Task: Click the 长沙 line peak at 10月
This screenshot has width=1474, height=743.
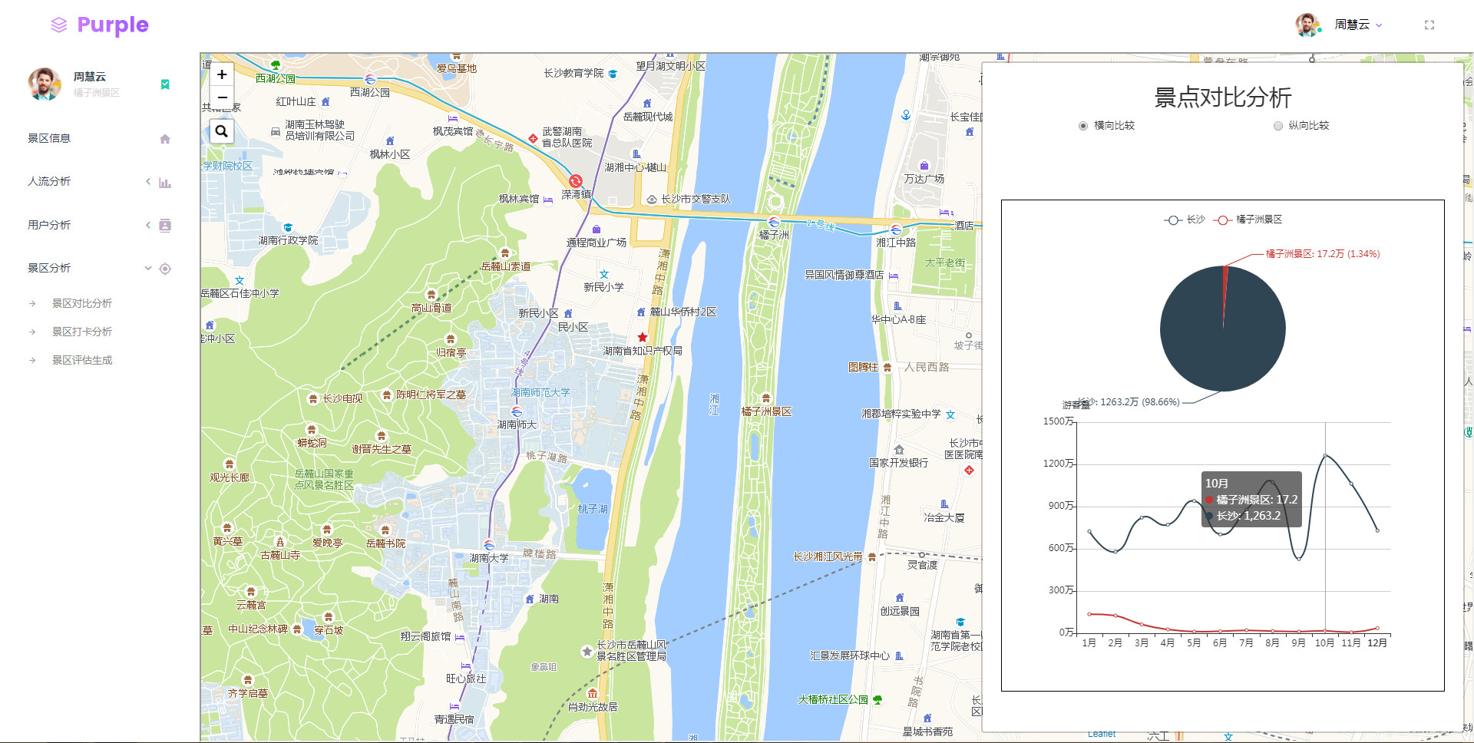Action: tap(1325, 456)
